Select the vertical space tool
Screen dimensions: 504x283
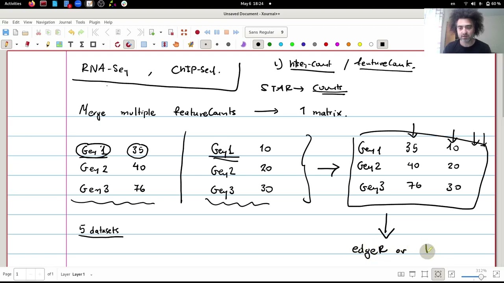165,44
